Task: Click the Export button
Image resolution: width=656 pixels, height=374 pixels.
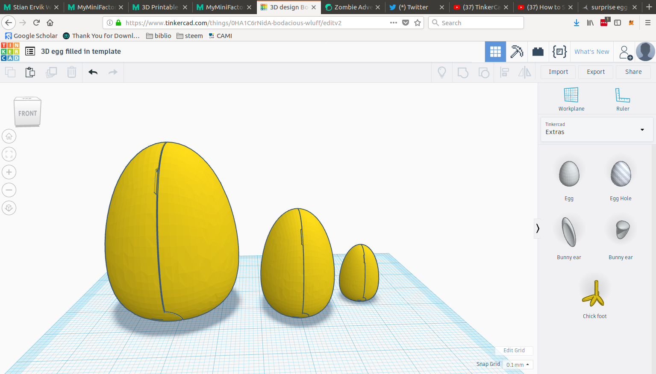Action: 595,72
